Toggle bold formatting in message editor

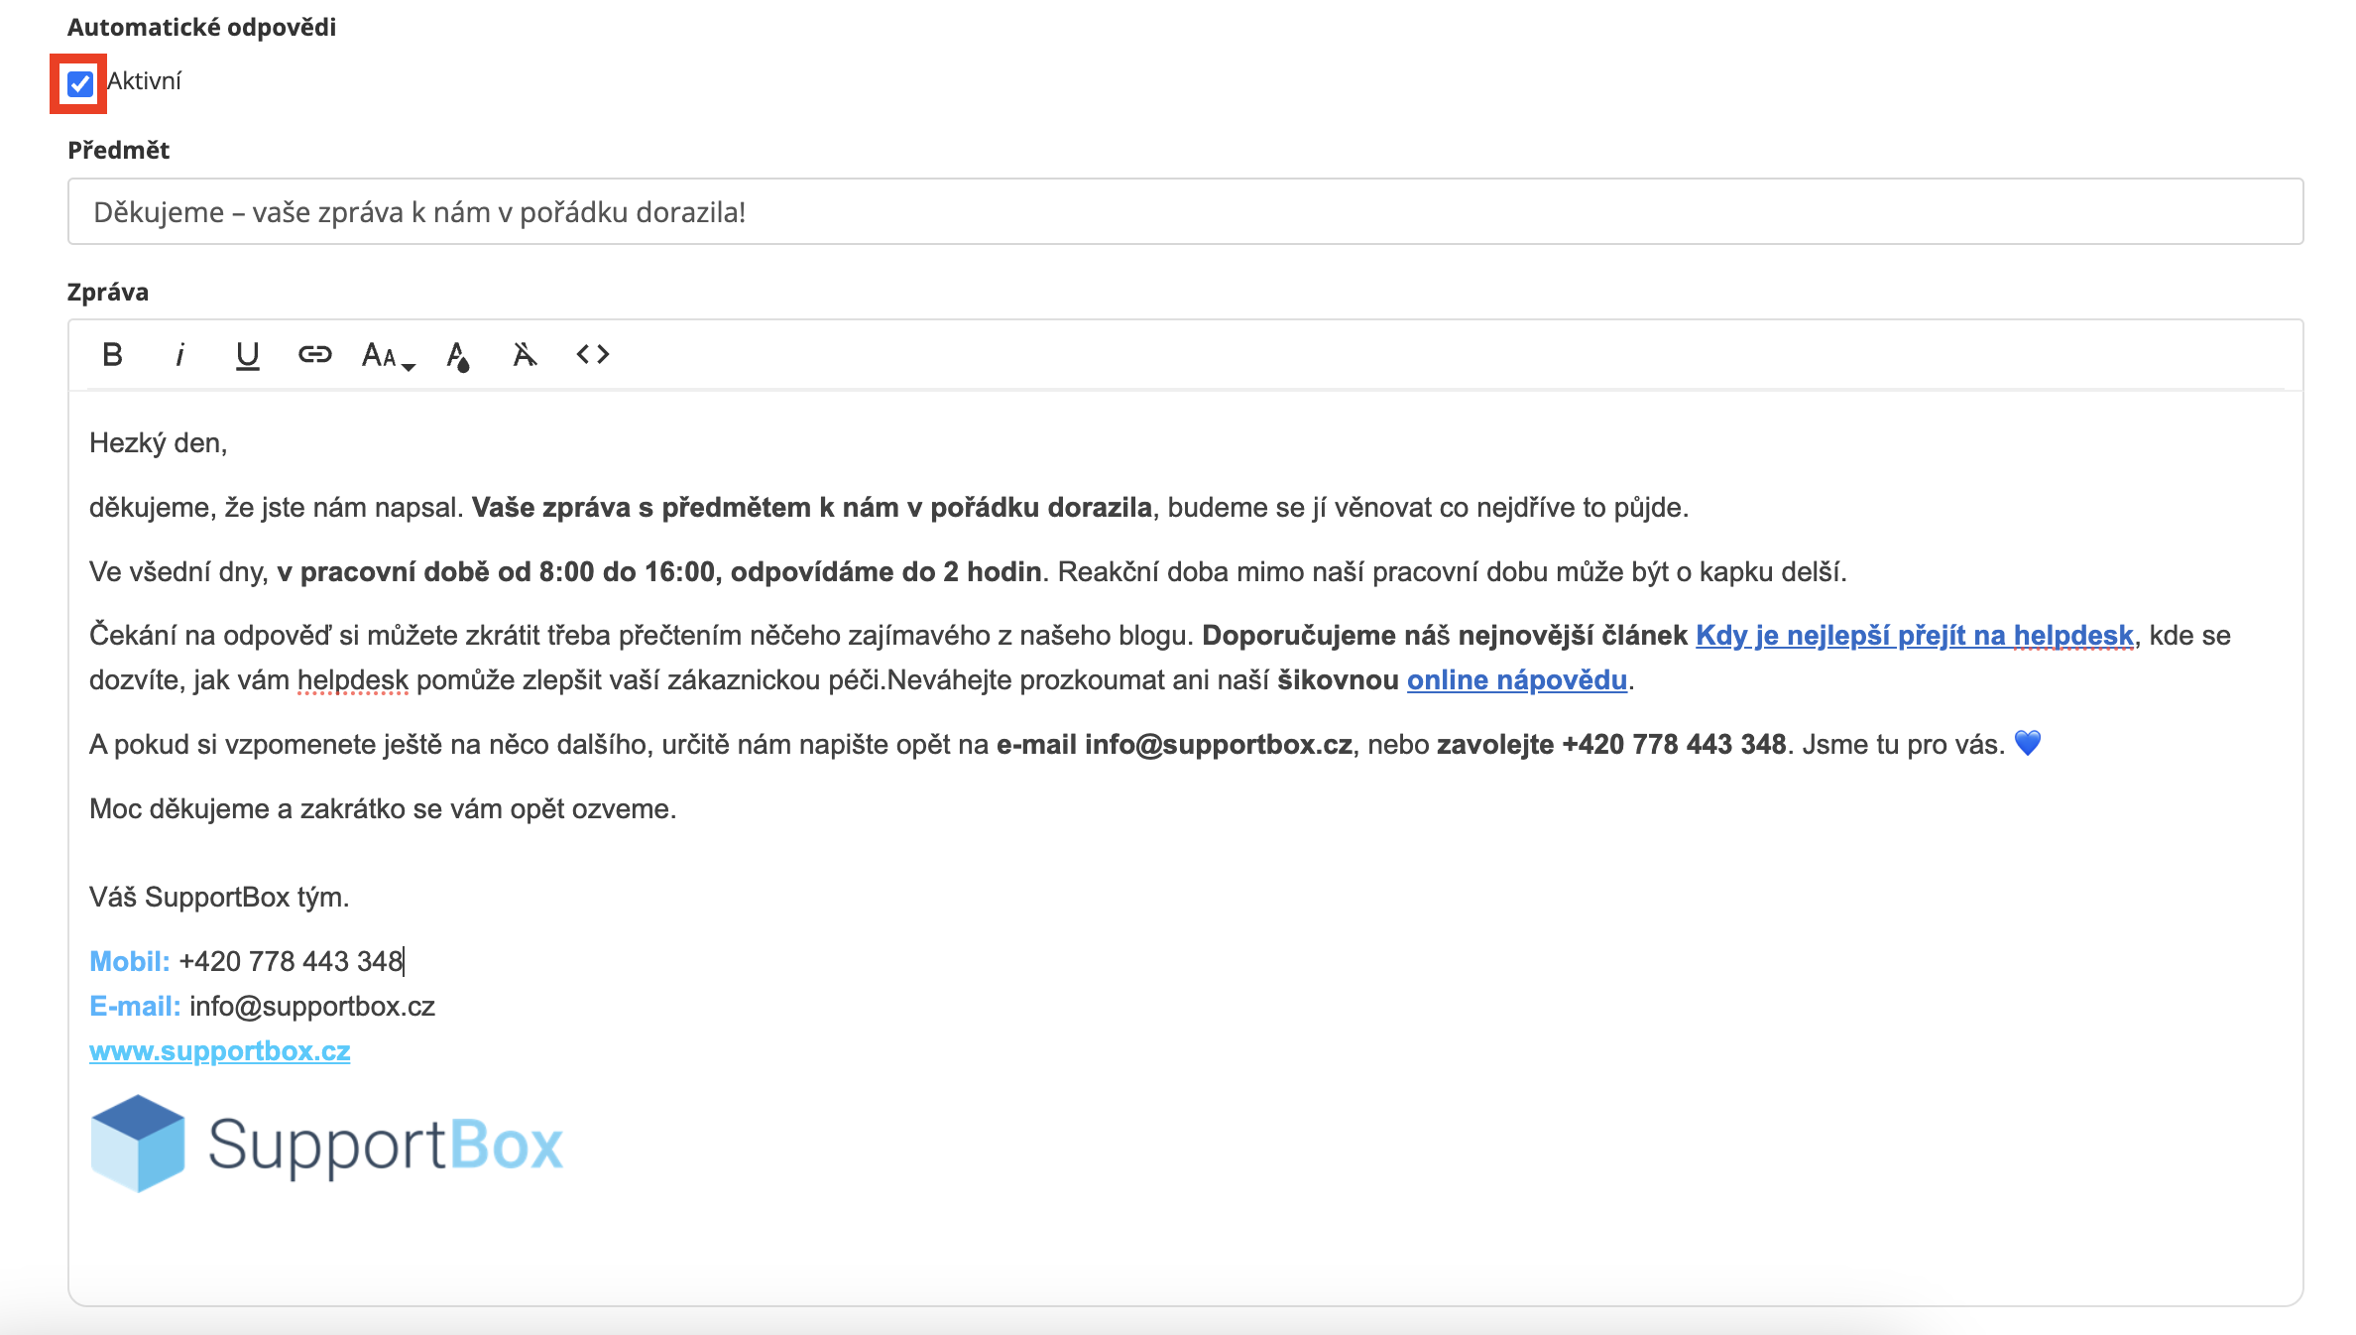tap(113, 354)
